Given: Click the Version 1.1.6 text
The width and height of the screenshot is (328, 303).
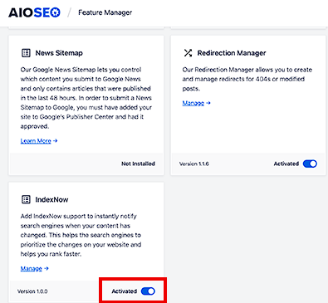Looking at the screenshot, I should (x=194, y=164).
